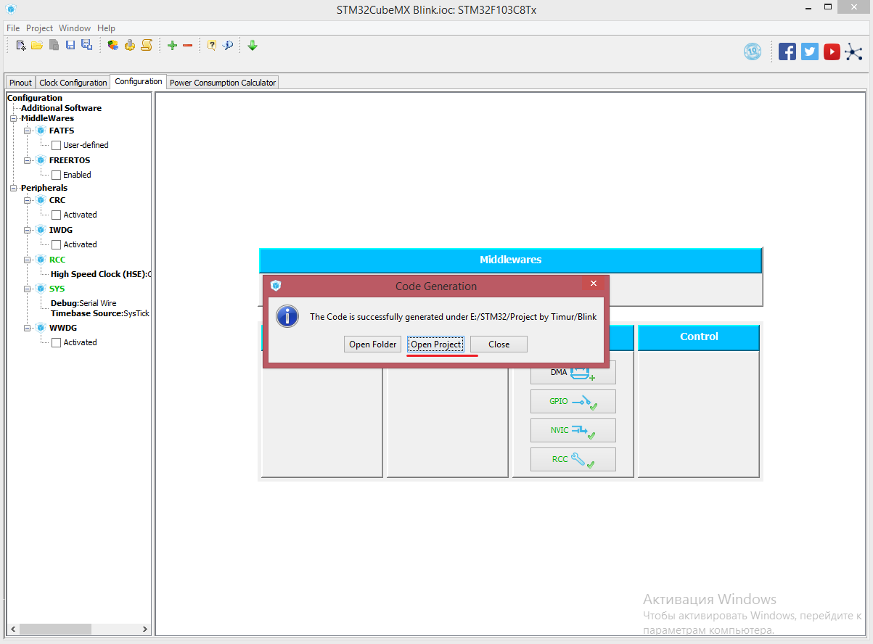Open the Help menu
This screenshot has height=644, width=873.
(106, 28)
